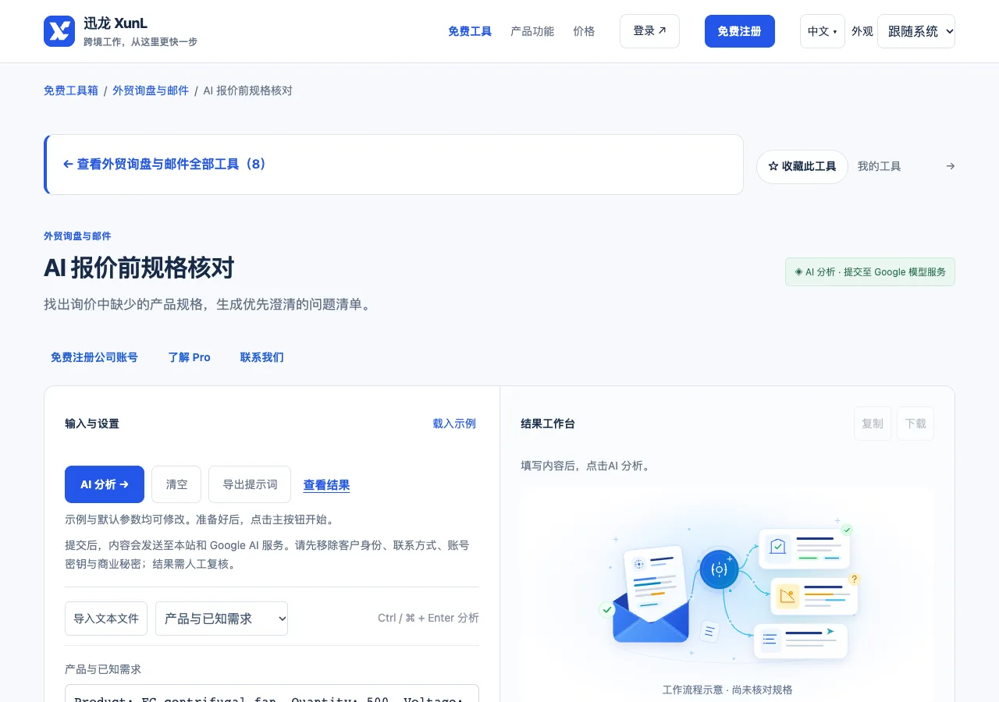999x702 pixels.
Task: Click the 登录 button
Action: [x=649, y=31]
